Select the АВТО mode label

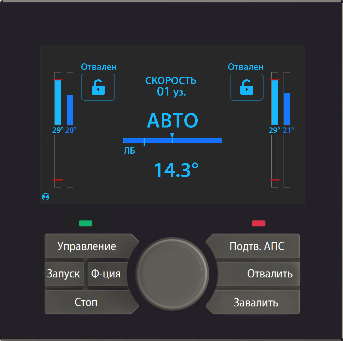tap(172, 121)
